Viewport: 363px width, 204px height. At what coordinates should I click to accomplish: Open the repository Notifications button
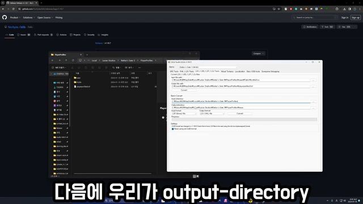point(310,27)
